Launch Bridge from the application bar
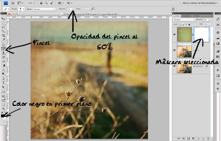221x141 pixels. (13, 3)
